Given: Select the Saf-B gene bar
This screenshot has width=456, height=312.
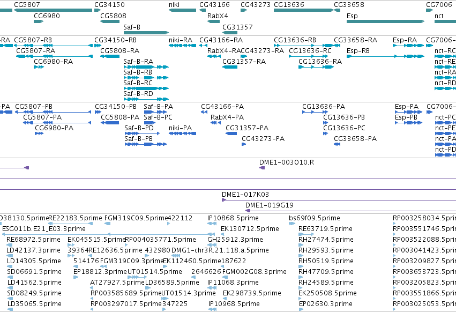Looking at the screenshot, I should point(146,33).
